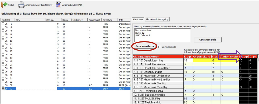Sort by Gennemsnit column header
Screen dimensions: 259x104
pyautogui.click(x=94, y=20)
